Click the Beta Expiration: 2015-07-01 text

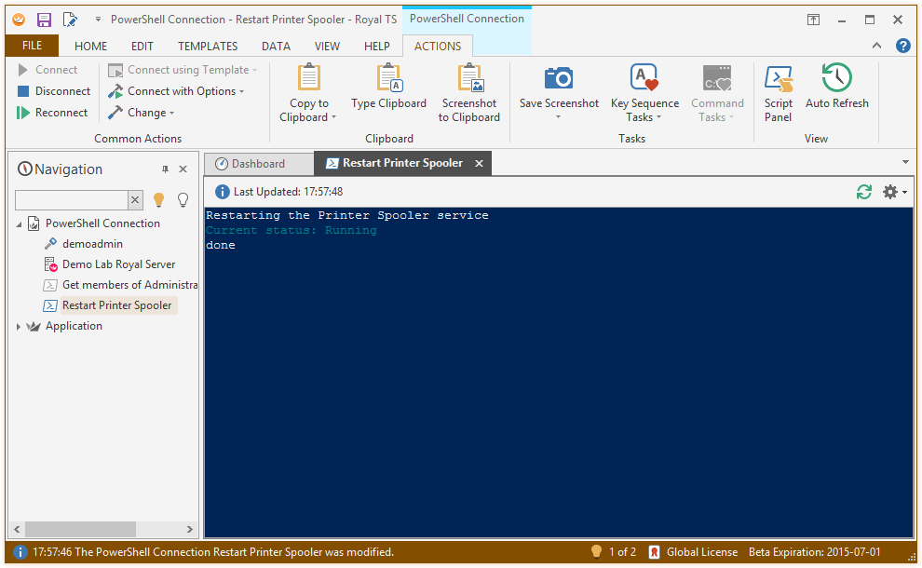coord(814,552)
